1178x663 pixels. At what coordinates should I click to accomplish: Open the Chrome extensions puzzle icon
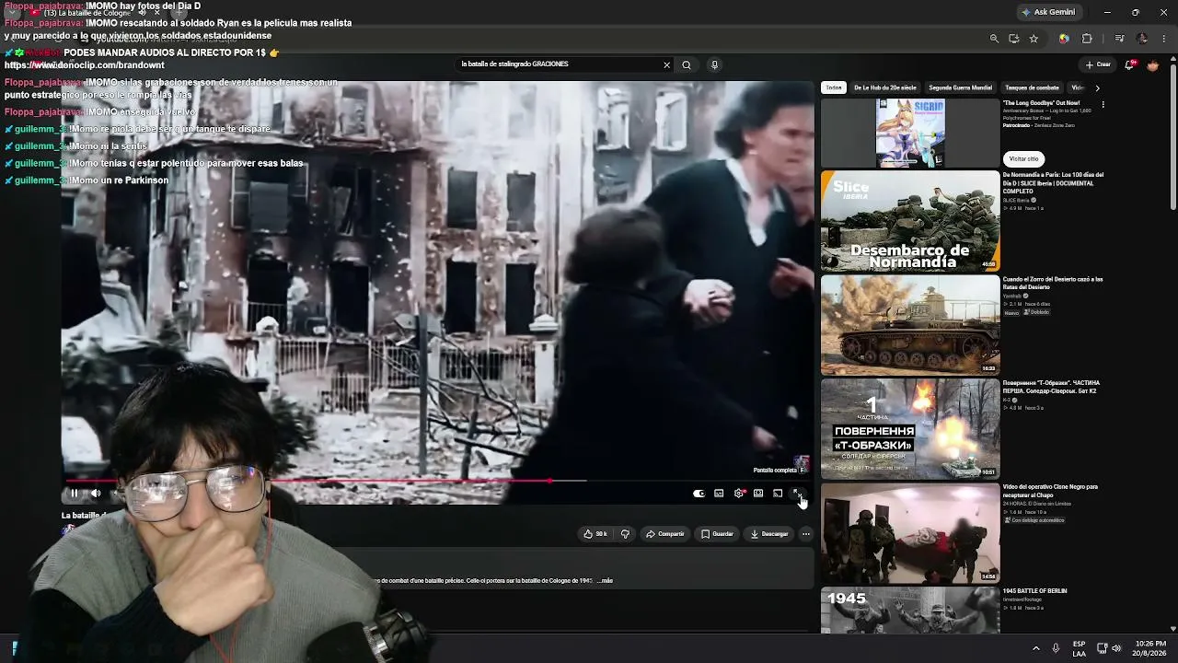pyautogui.click(x=1087, y=39)
